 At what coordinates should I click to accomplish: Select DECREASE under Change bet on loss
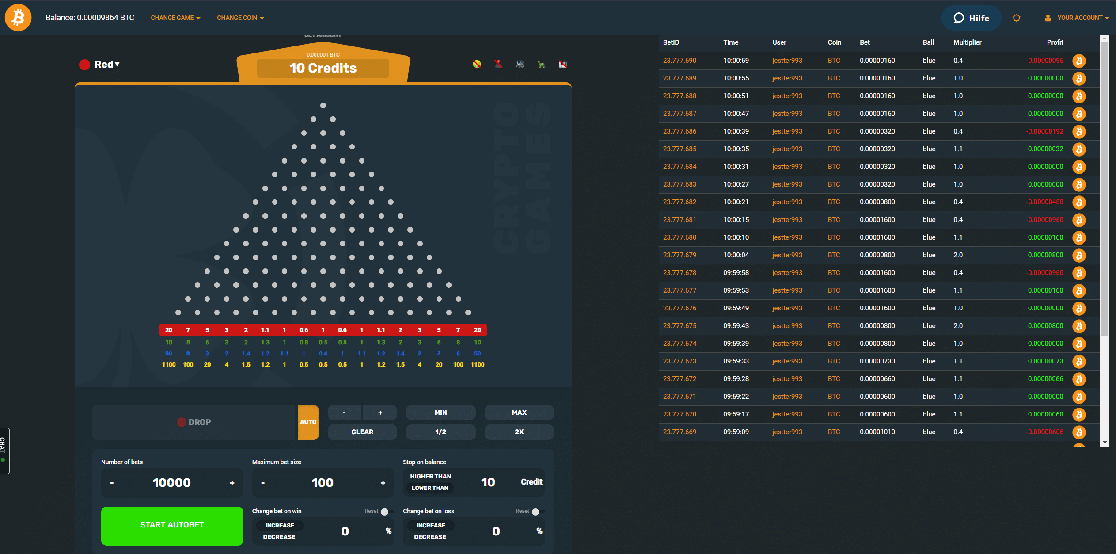[430, 537]
